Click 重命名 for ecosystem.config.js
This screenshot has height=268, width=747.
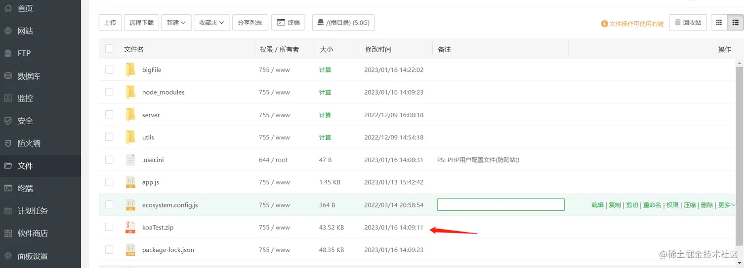pyautogui.click(x=652, y=205)
